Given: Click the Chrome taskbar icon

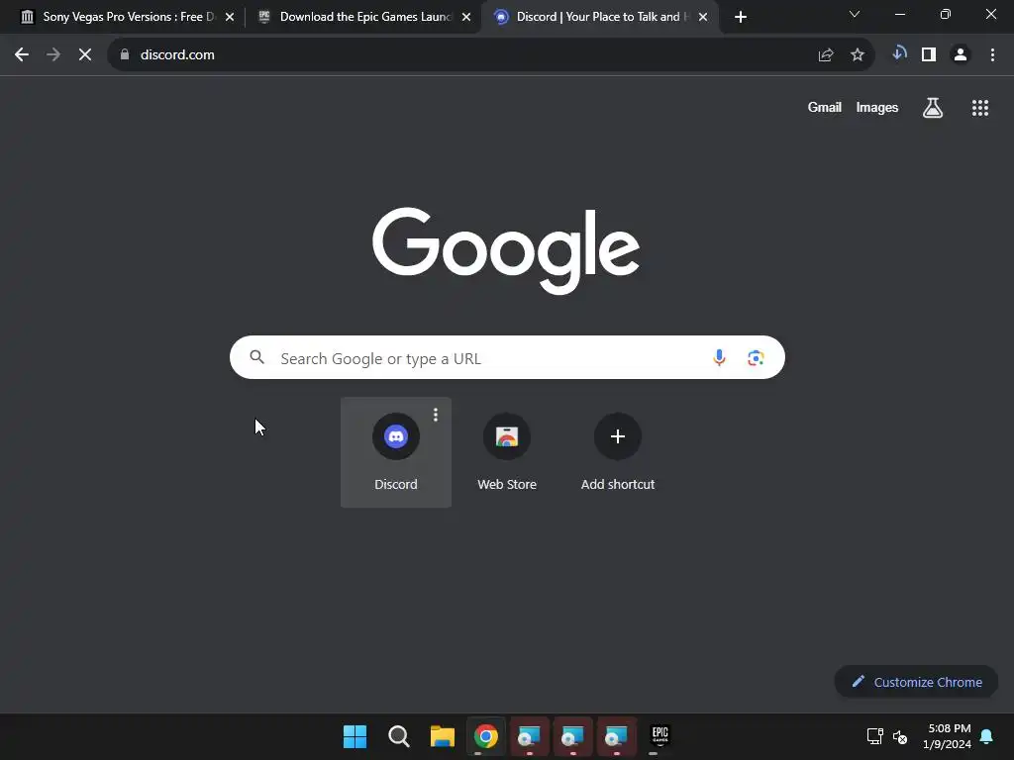Looking at the screenshot, I should click(x=485, y=736).
